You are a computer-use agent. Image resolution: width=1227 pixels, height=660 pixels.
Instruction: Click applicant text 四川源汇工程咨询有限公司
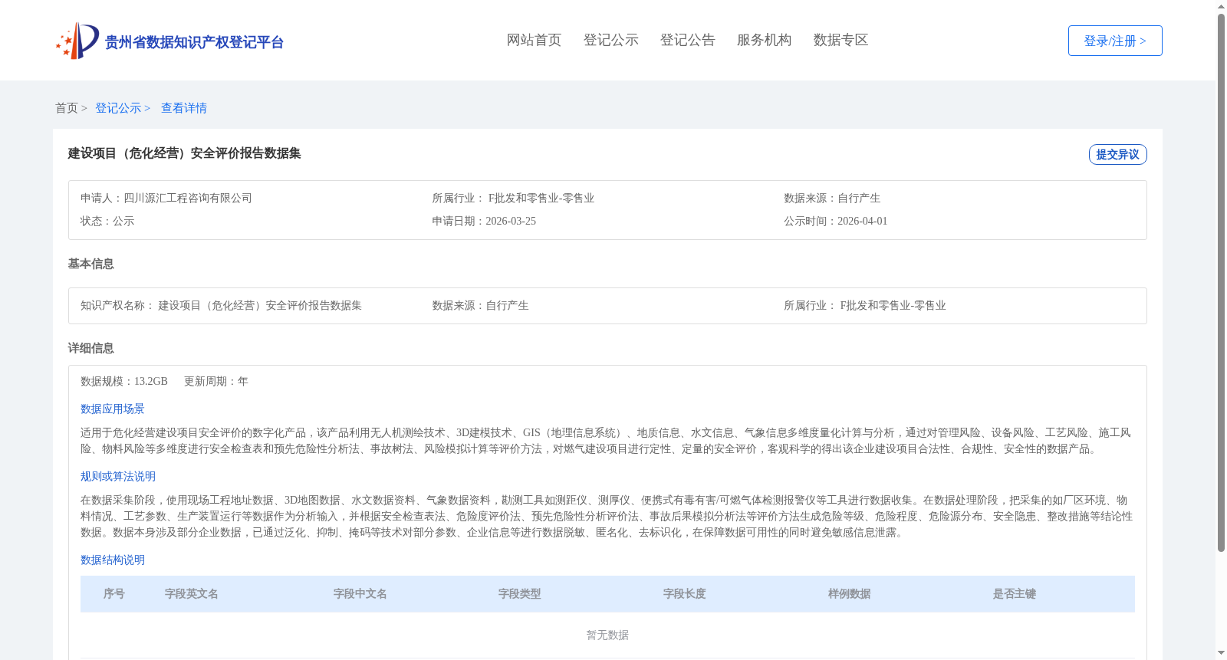pos(188,198)
